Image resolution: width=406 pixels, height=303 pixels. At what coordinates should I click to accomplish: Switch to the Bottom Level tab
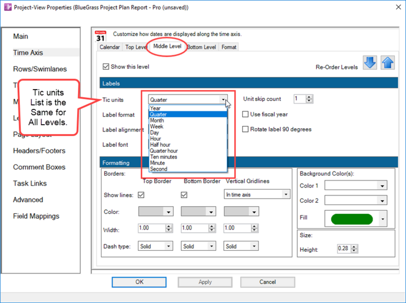(x=201, y=47)
